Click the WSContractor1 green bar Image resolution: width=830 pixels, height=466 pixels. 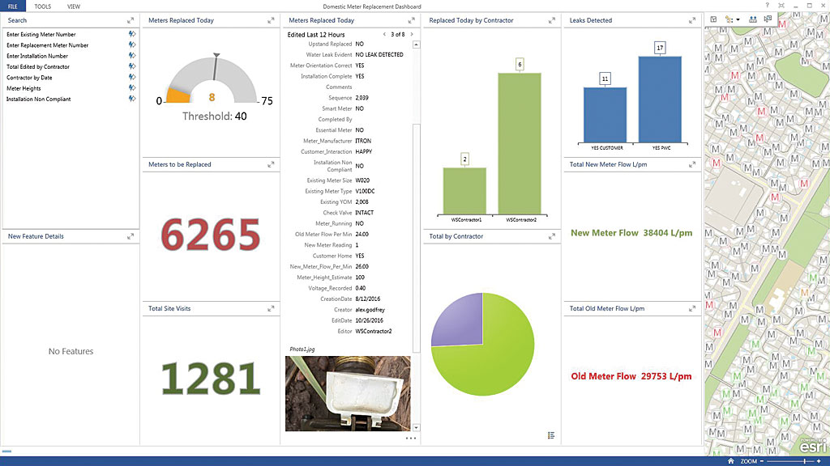click(464, 191)
